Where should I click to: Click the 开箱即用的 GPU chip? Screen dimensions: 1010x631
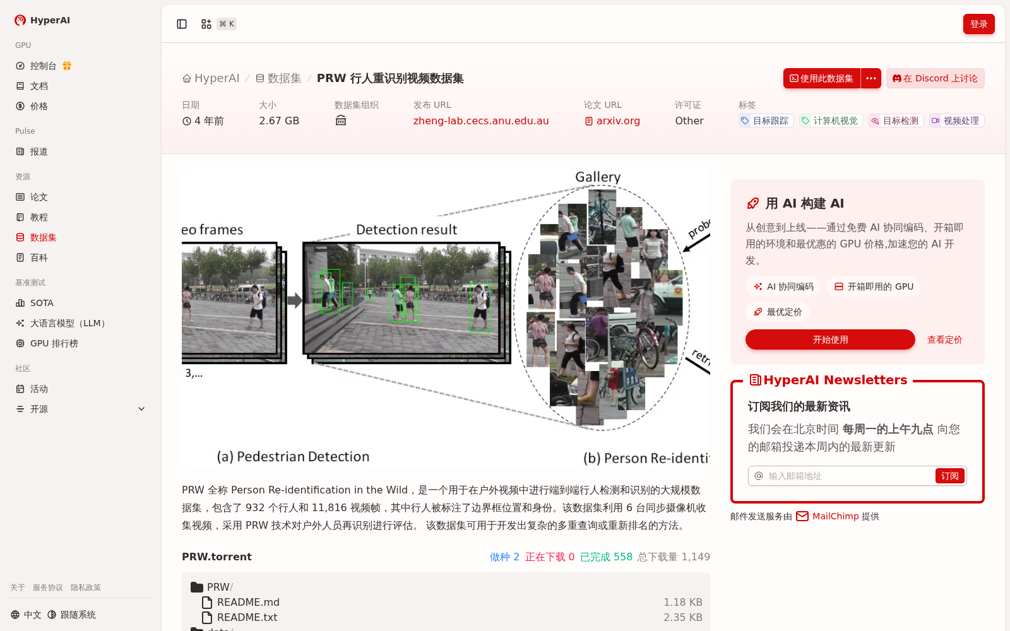[874, 286]
